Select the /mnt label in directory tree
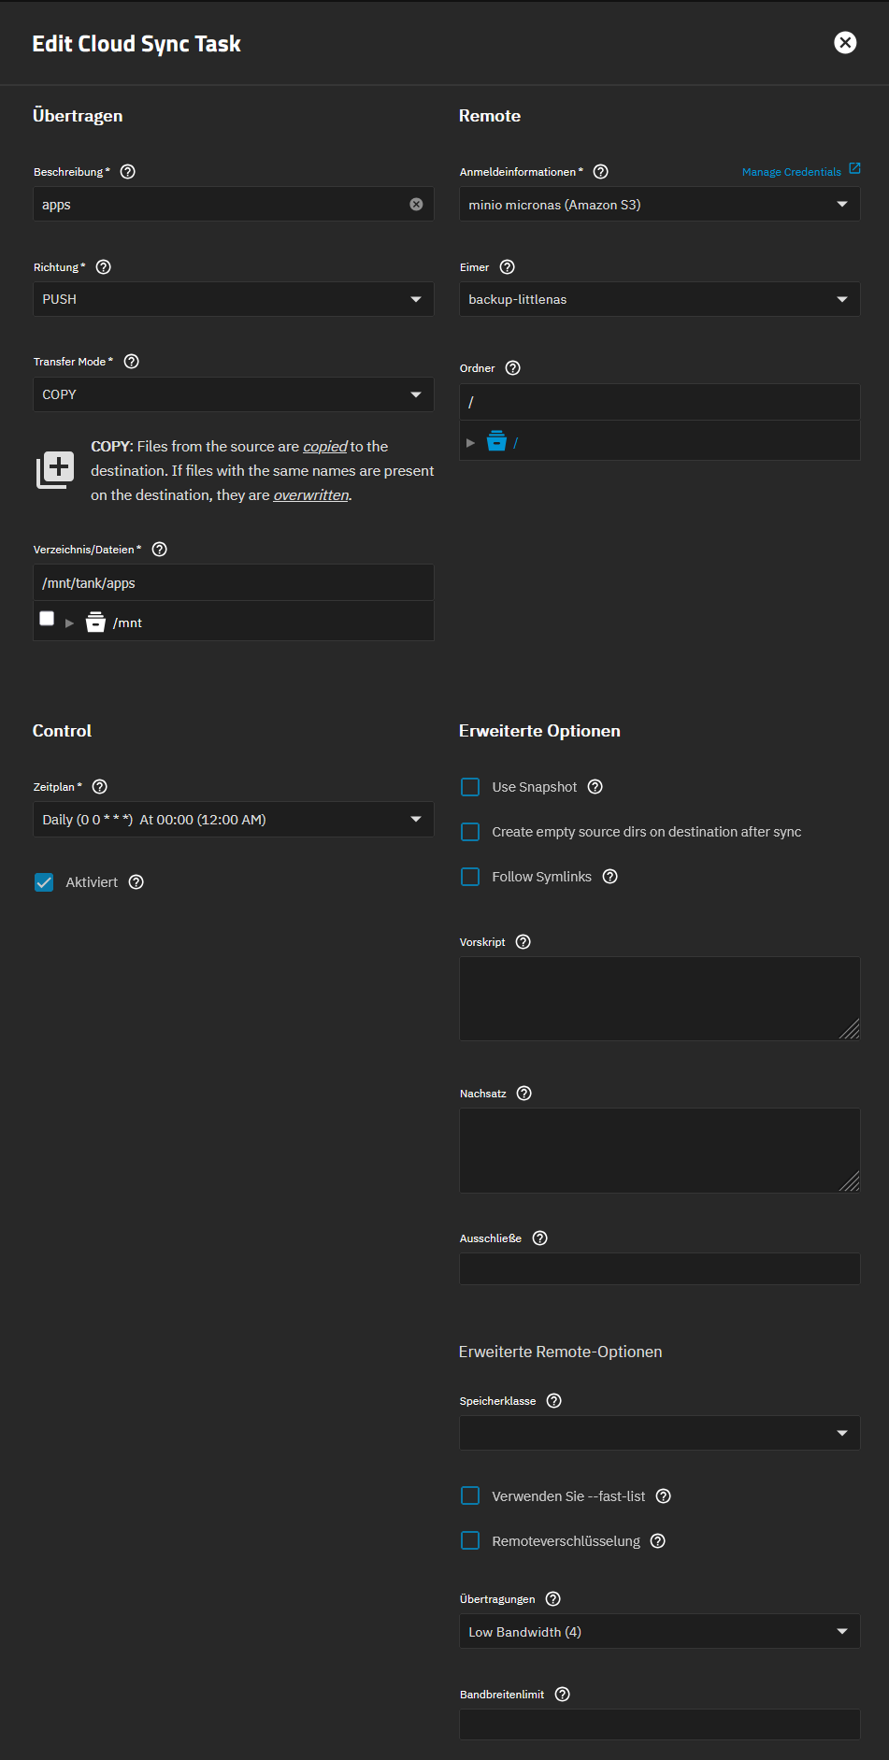 point(127,622)
